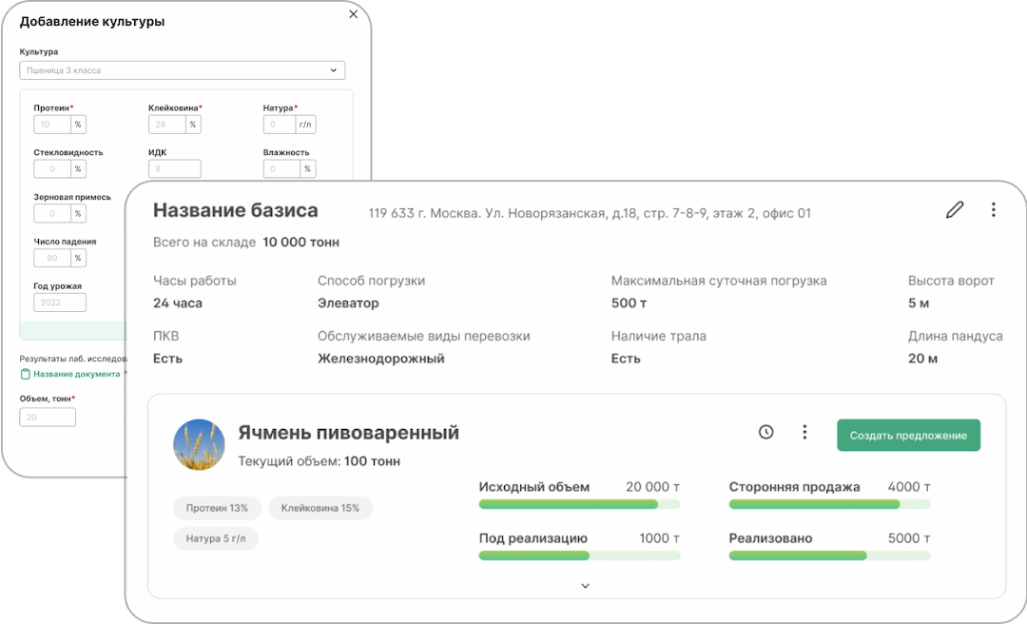
Task: Click the document icon next to Название документа
Action: (x=26, y=374)
